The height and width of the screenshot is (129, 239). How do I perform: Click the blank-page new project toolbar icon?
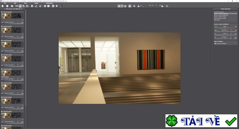pos(3,6)
